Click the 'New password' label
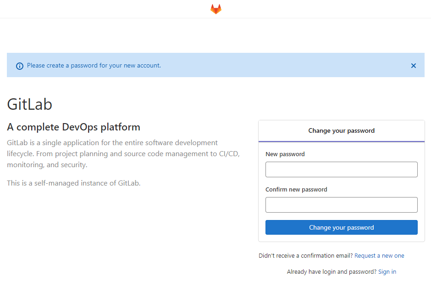This screenshot has width=431, height=282. (285, 154)
